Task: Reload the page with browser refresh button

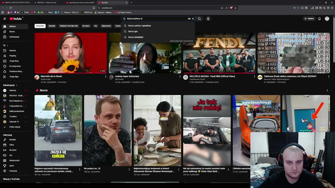Action: 11,8
